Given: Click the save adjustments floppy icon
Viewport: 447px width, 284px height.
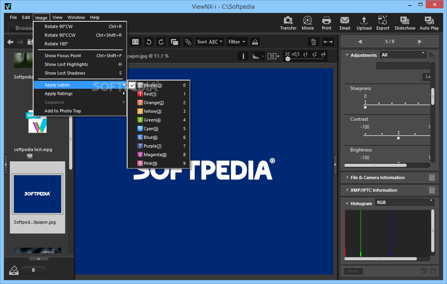Looking at the screenshot, I should pos(433,271).
